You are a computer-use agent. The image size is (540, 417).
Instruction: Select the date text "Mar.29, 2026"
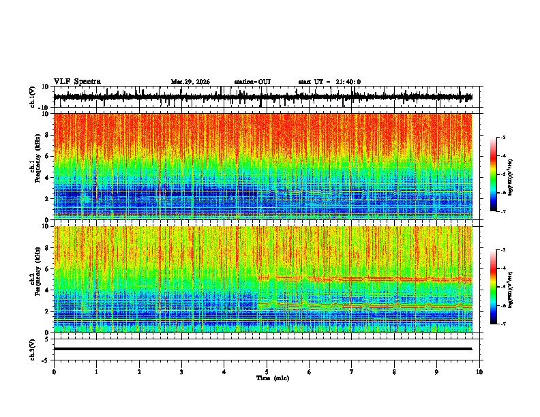(190, 82)
